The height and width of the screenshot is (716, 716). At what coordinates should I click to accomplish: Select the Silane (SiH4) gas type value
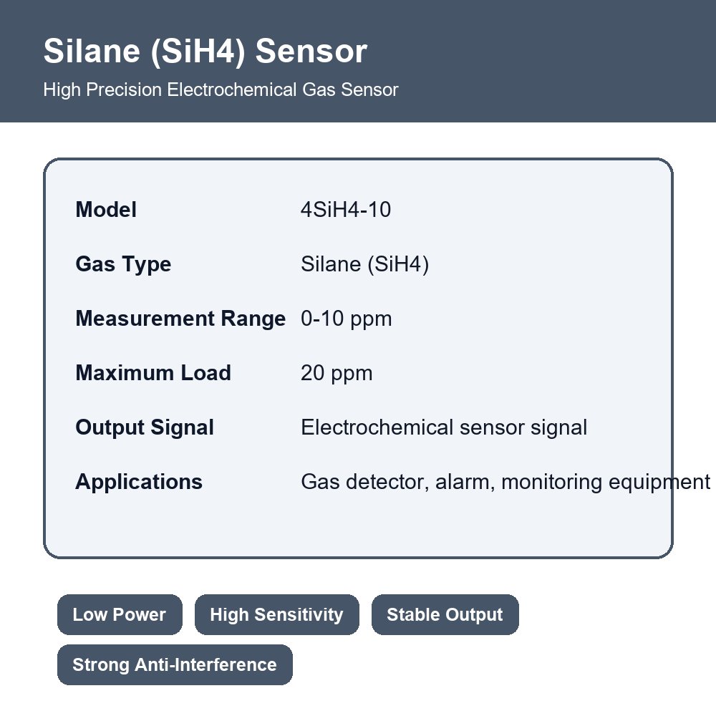[365, 264]
